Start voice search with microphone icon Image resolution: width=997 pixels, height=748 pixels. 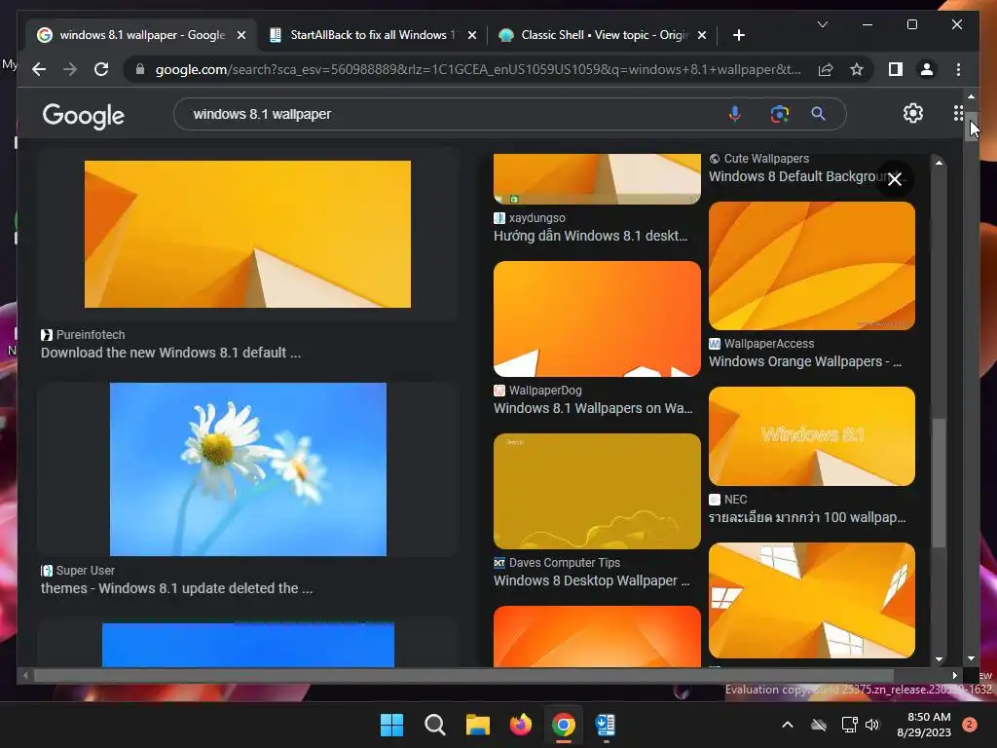click(x=734, y=114)
